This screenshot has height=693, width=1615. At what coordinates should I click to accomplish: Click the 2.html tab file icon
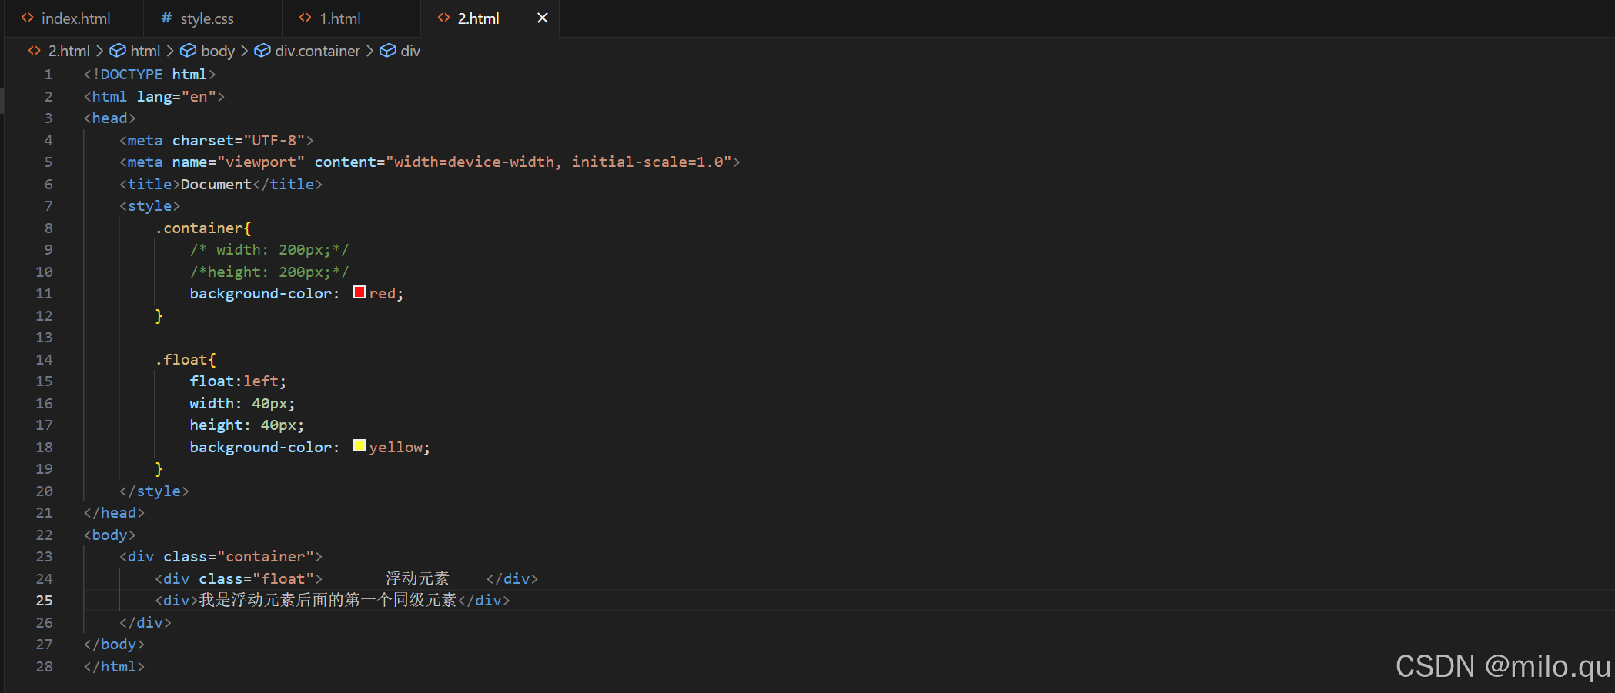point(443,18)
